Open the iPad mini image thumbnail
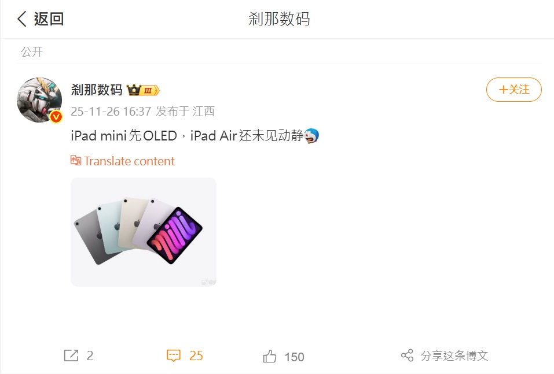This screenshot has height=374, width=554. tap(144, 232)
